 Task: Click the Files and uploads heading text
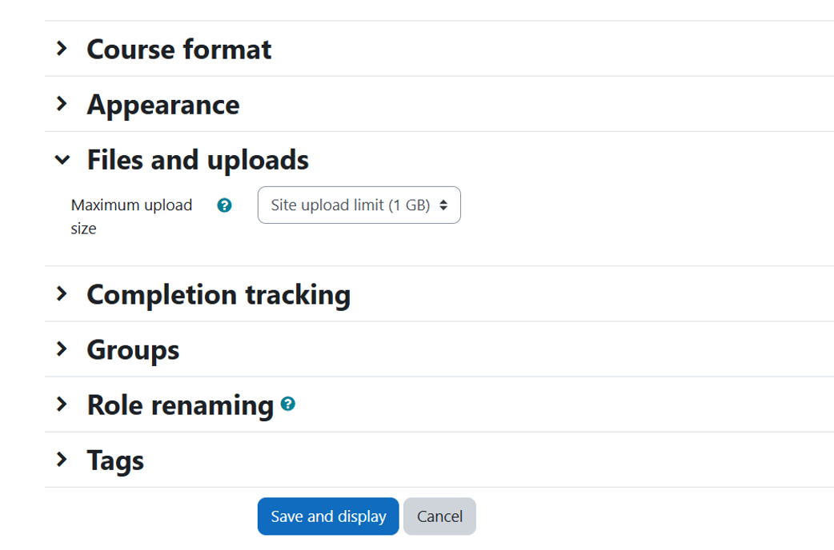[x=197, y=160]
